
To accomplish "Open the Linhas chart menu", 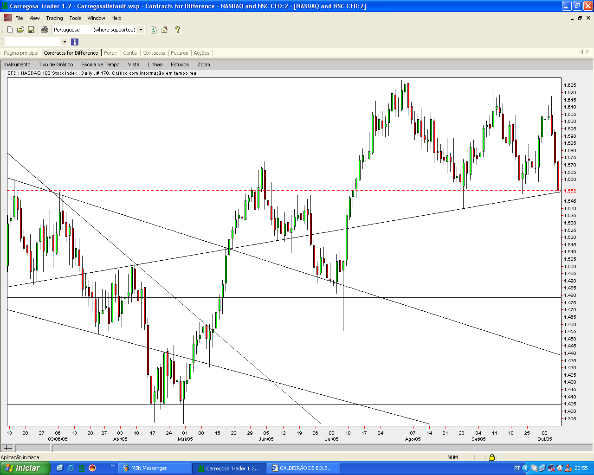I will (x=155, y=64).
